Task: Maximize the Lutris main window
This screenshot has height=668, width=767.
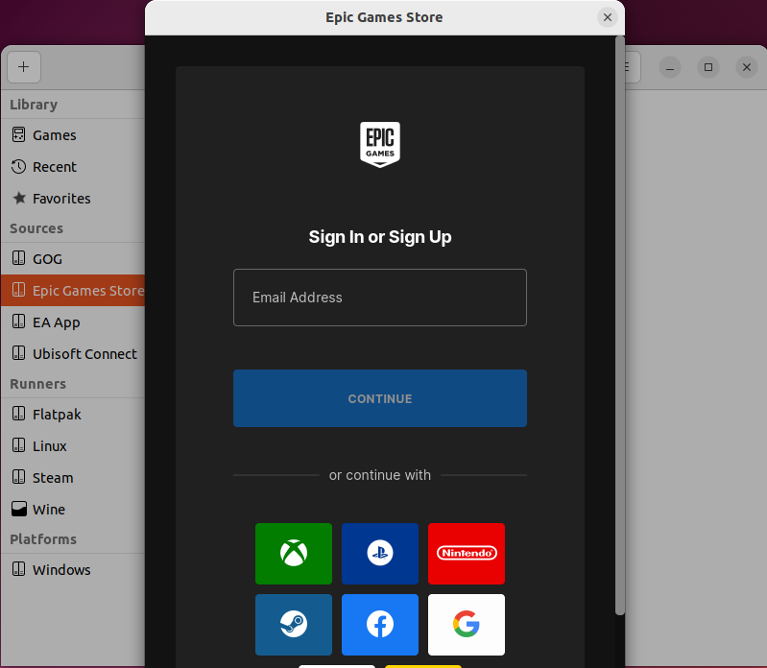Action: coord(708,67)
